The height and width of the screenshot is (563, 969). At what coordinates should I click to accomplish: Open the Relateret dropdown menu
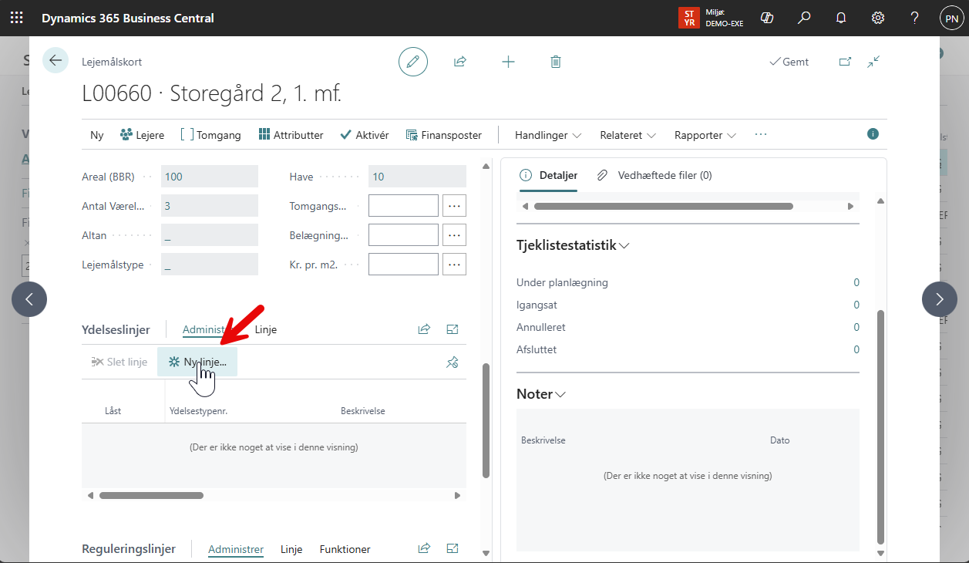tap(627, 135)
